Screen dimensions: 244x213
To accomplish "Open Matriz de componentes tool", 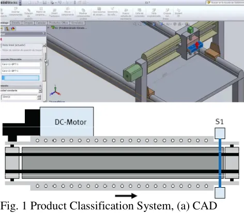I will [x=41, y=12].
